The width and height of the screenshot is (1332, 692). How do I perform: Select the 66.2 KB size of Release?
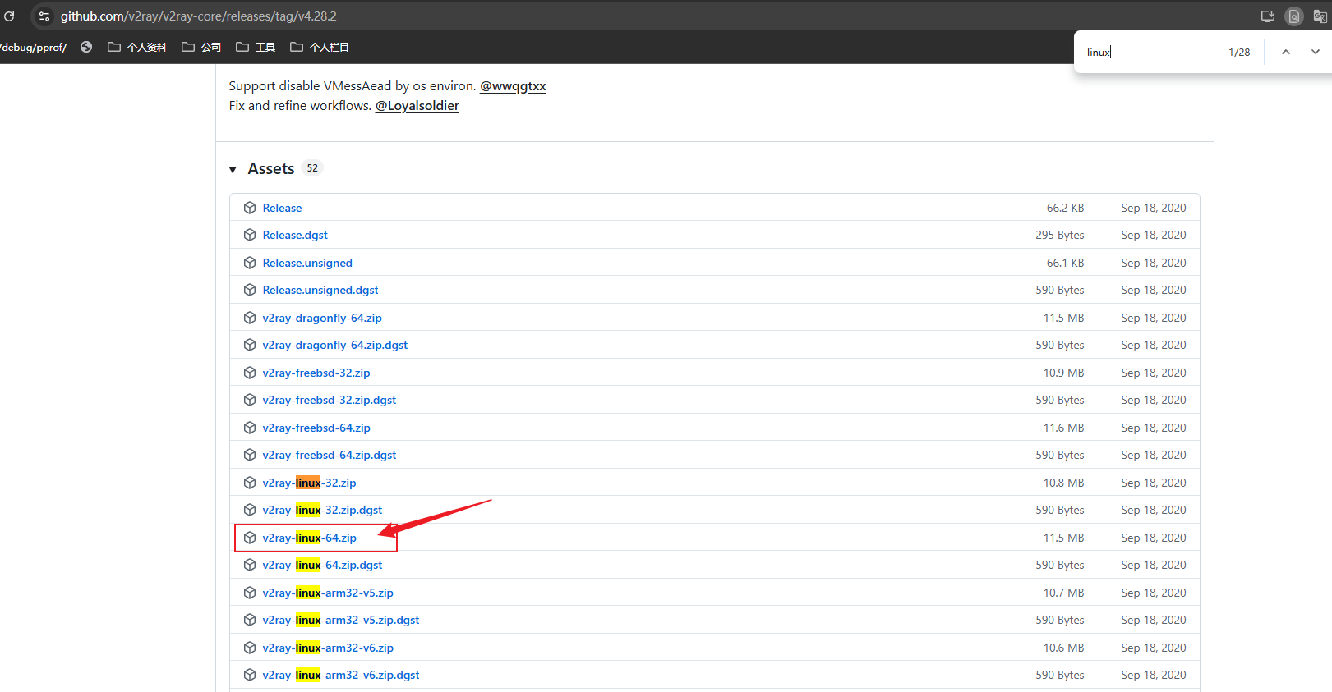pyautogui.click(x=1065, y=208)
